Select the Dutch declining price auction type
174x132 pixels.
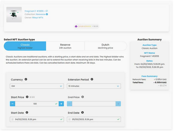(x=105, y=46)
